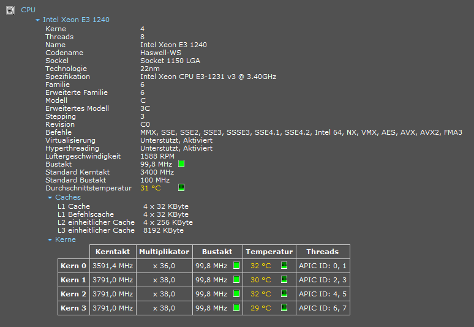The width and height of the screenshot is (474, 327).
Task: Click the 32 °C value for Kern 0
Action: click(x=261, y=266)
